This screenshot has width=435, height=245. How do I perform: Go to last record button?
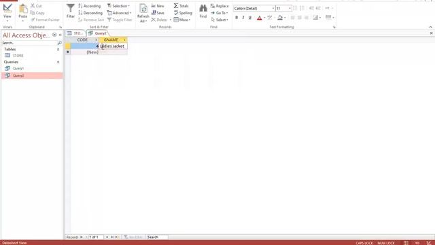pos(112,238)
